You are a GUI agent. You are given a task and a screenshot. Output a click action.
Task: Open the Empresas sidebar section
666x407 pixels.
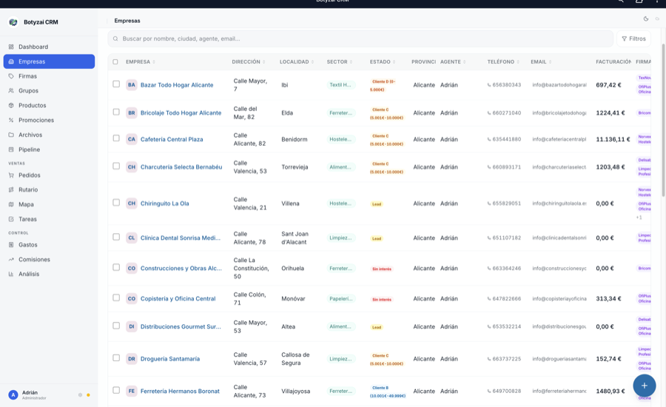(x=49, y=61)
